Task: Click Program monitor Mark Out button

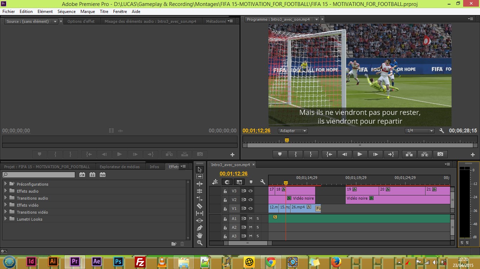Action: pyautogui.click(x=311, y=154)
